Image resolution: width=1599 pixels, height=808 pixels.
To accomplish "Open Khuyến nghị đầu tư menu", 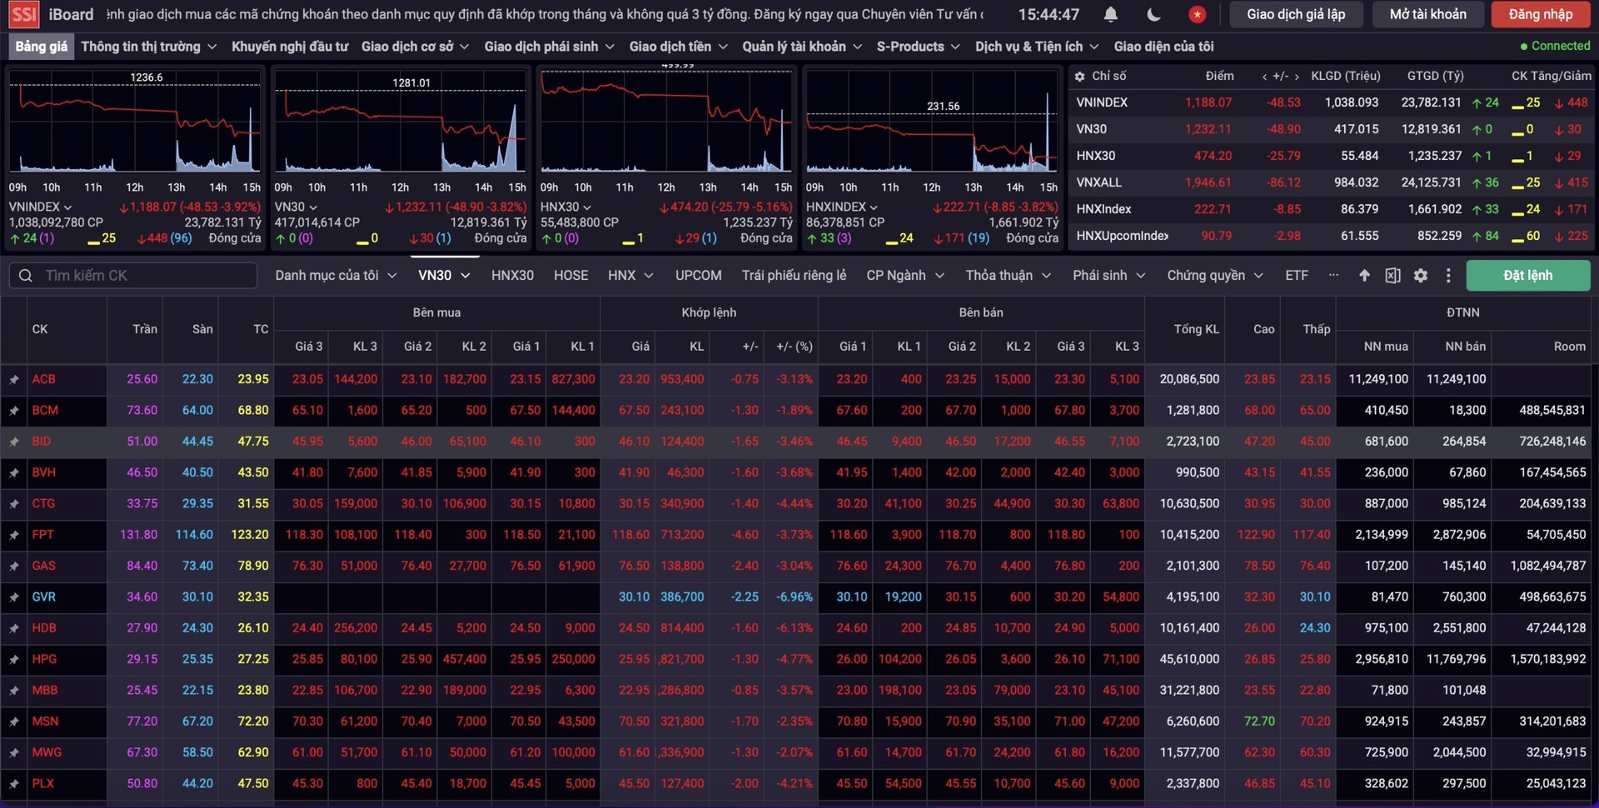I will click(290, 47).
